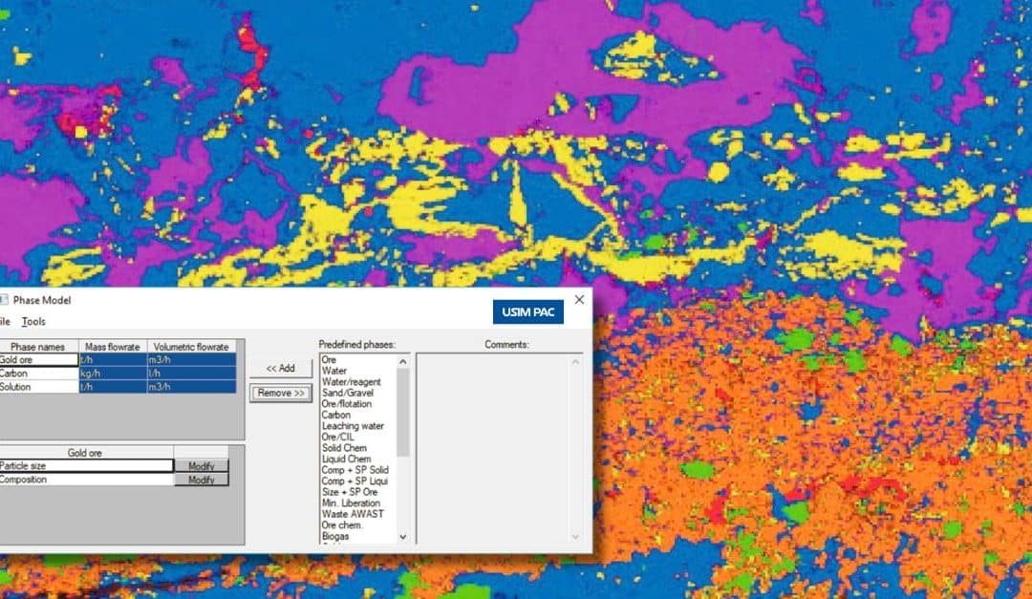
Task: Open the partially visible File menu
Action: pyautogui.click(x=5, y=321)
